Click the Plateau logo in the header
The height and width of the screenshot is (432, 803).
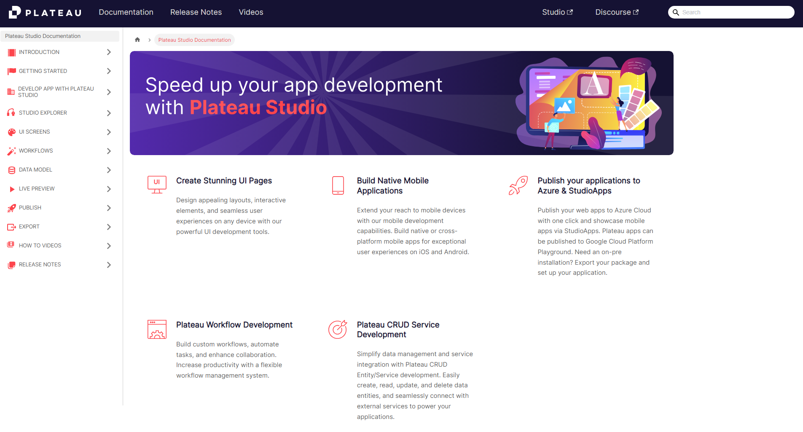45,12
